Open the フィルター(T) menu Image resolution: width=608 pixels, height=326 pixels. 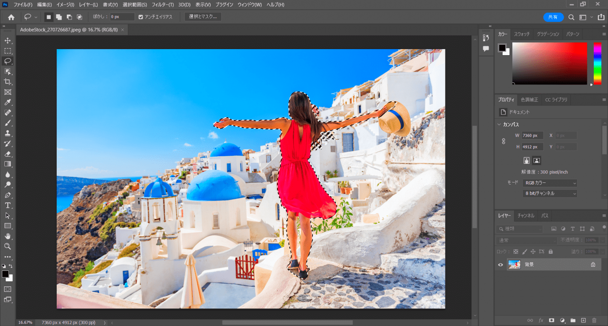(163, 4)
